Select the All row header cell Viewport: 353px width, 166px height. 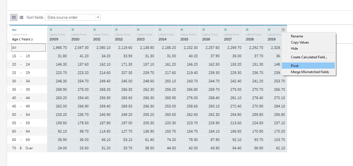[28, 47]
